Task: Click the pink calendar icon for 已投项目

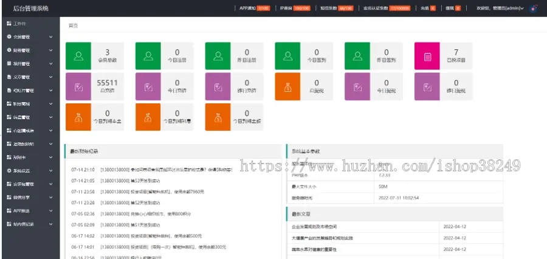Action: tap(427, 57)
